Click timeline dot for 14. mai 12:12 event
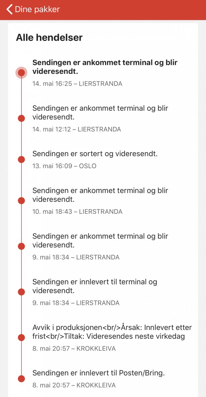206x397 pixels. (x=21, y=118)
